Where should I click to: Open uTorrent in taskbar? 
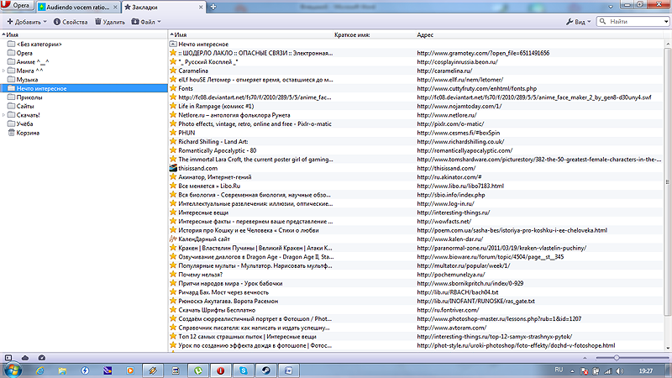click(198, 370)
